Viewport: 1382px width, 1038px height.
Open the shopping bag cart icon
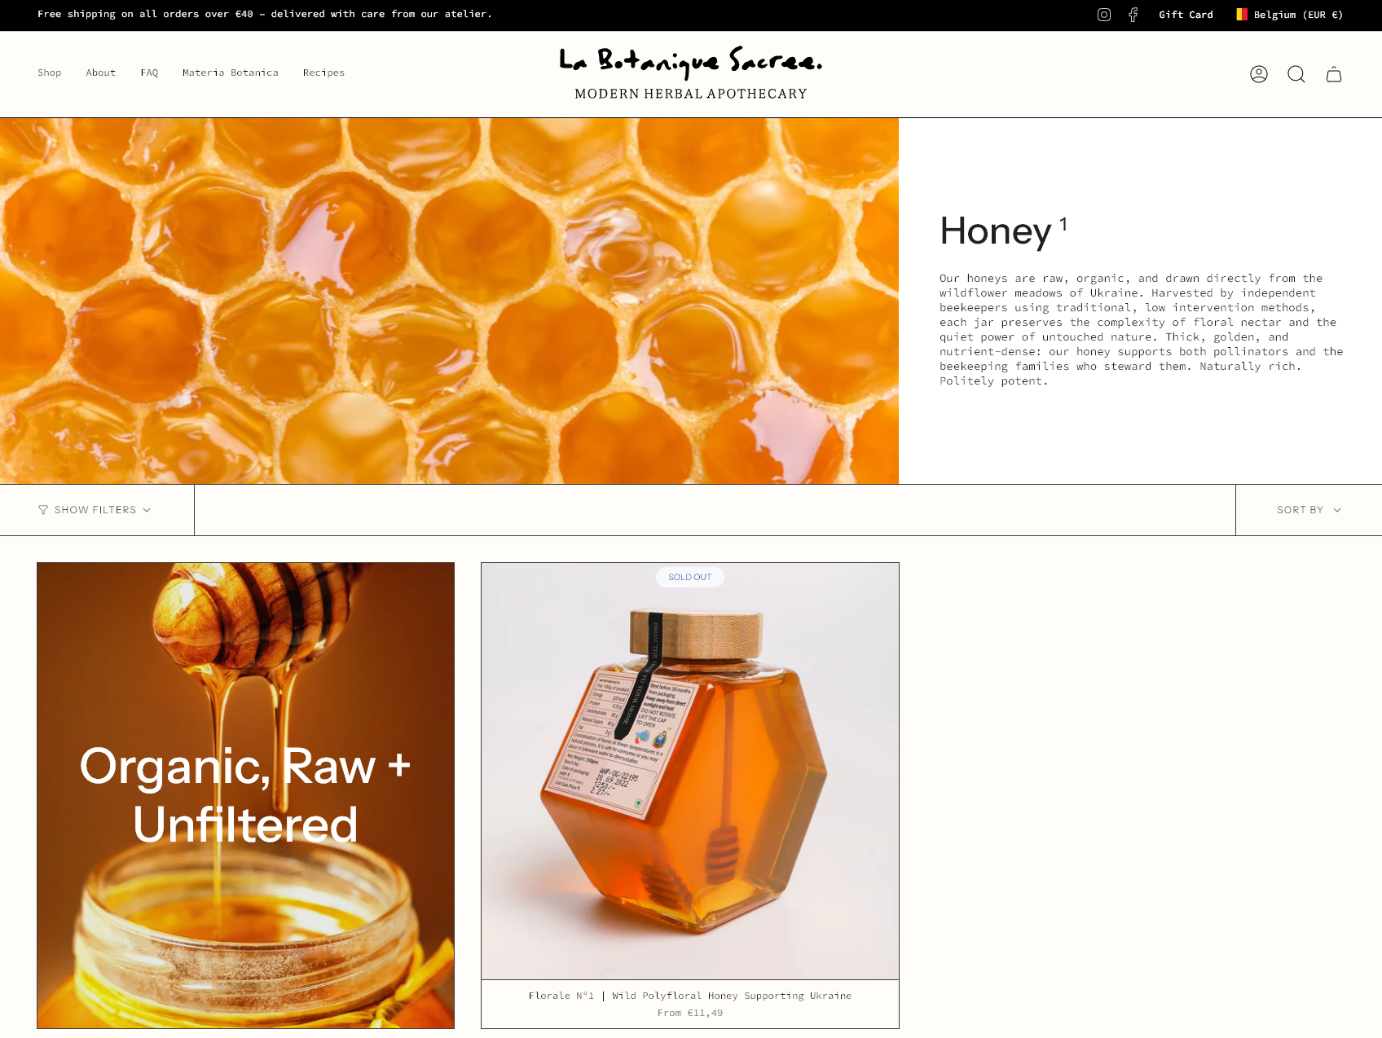[x=1334, y=74]
